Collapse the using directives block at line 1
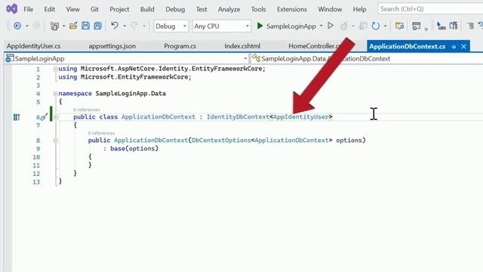 click(x=55, y=69)
